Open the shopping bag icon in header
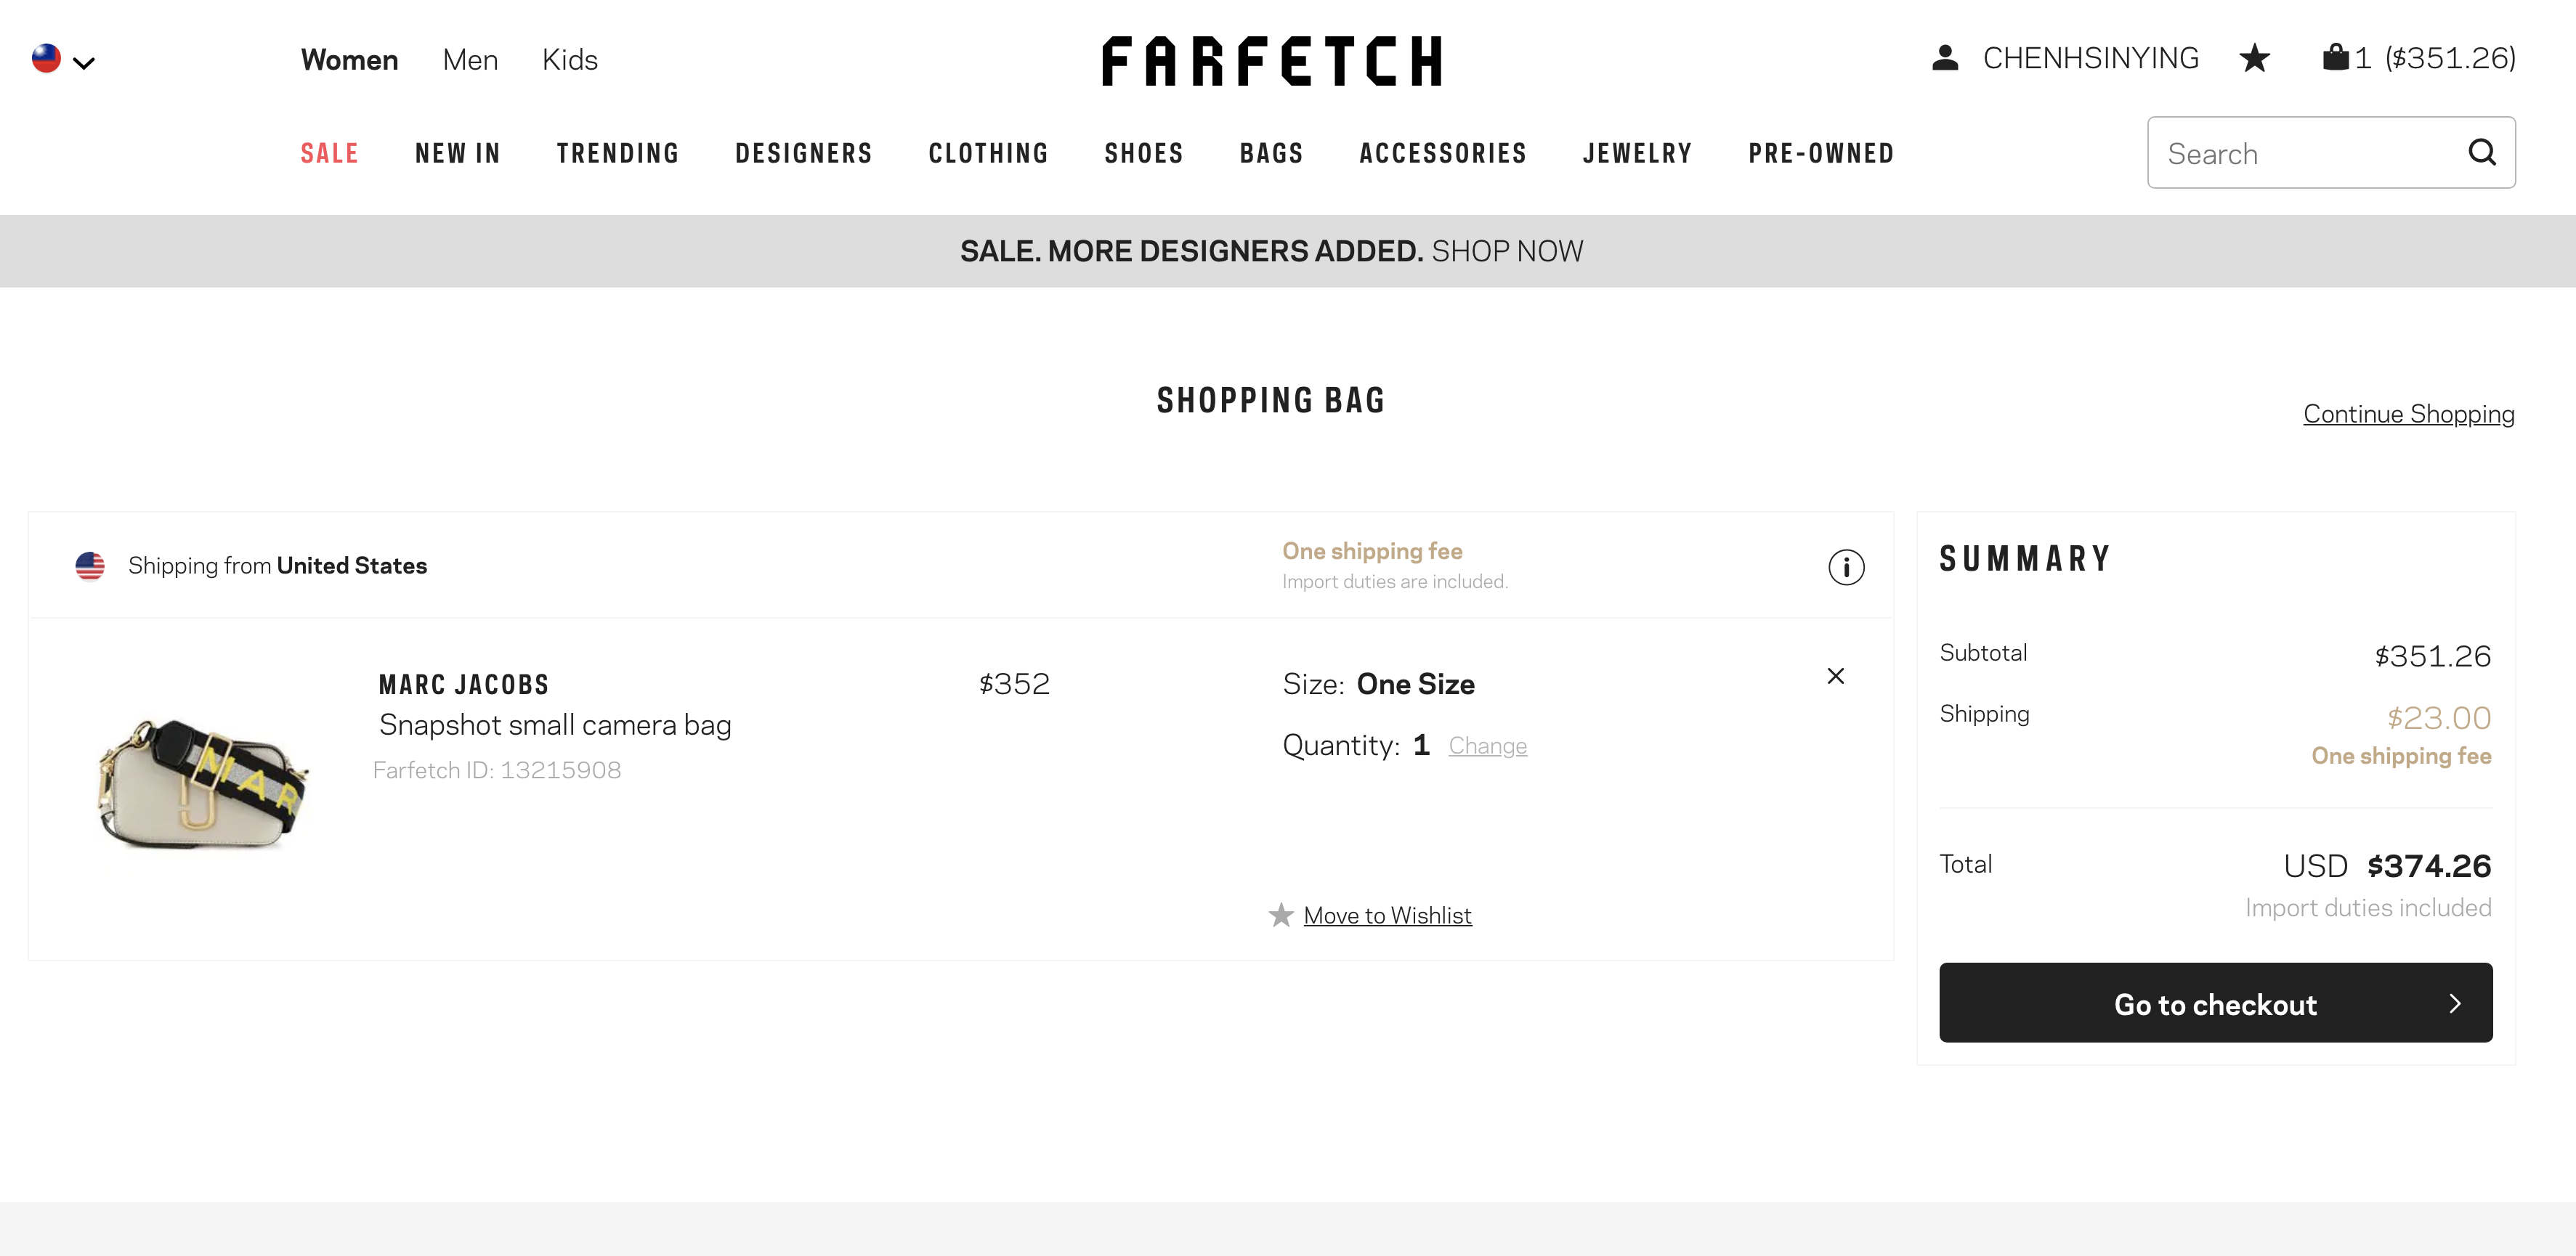Viewport: 2576px width, 1256px height. 2335,57
